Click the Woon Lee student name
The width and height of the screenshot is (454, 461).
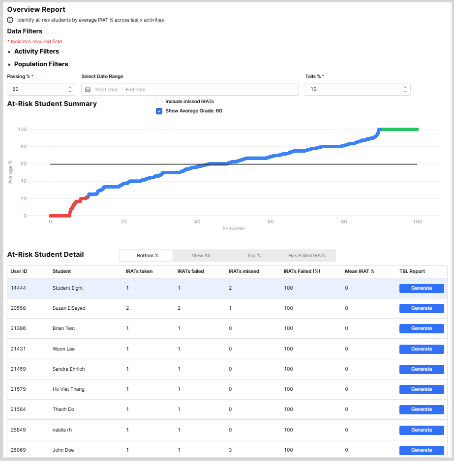coord(63,349)
